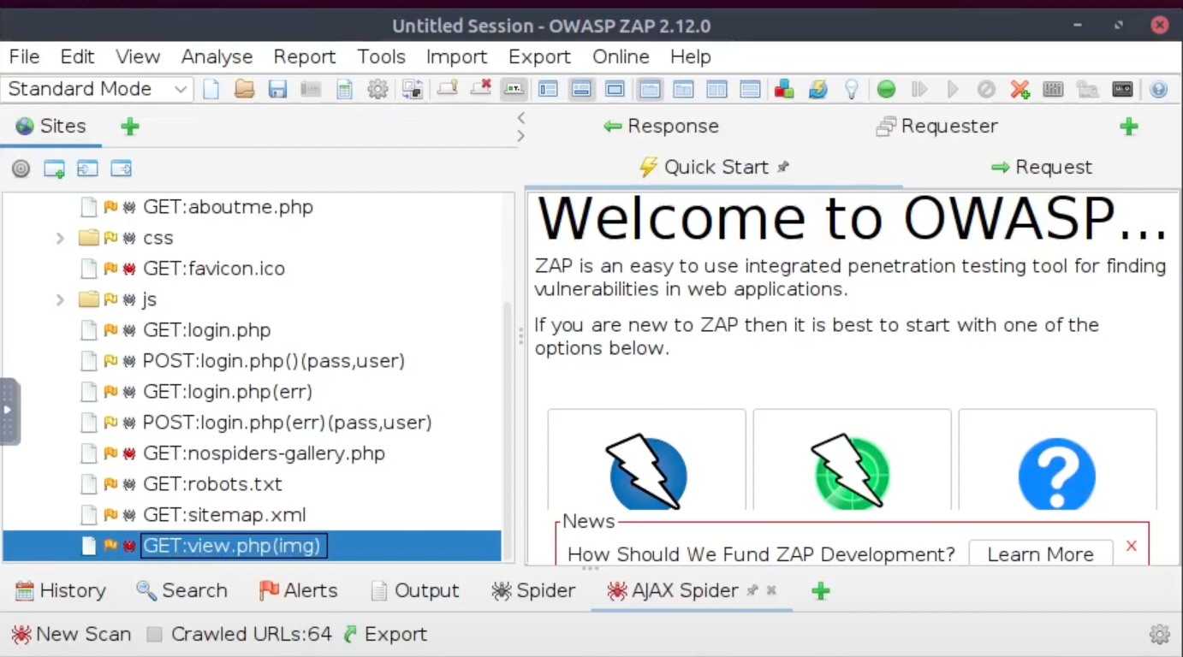The width and height of the screenshot is (1183, 657).
Task: Open Manage Add-ons colored blocks icon
Action: click(x=784, y=89)
